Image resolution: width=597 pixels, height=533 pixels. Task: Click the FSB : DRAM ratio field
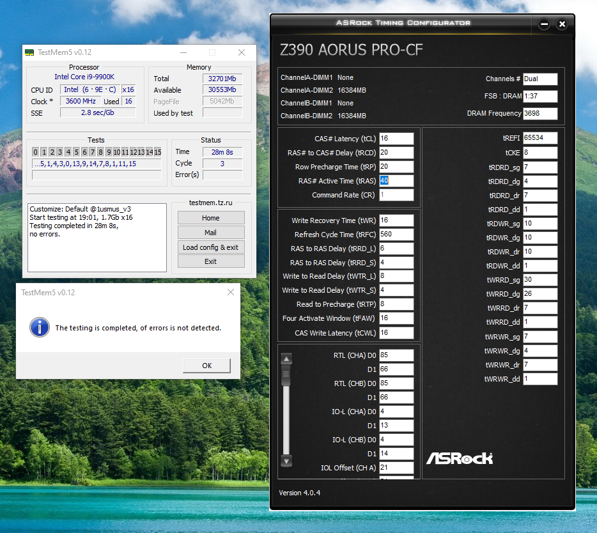pos(540,96)
